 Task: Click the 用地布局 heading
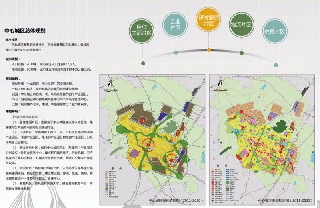(12, 111)
